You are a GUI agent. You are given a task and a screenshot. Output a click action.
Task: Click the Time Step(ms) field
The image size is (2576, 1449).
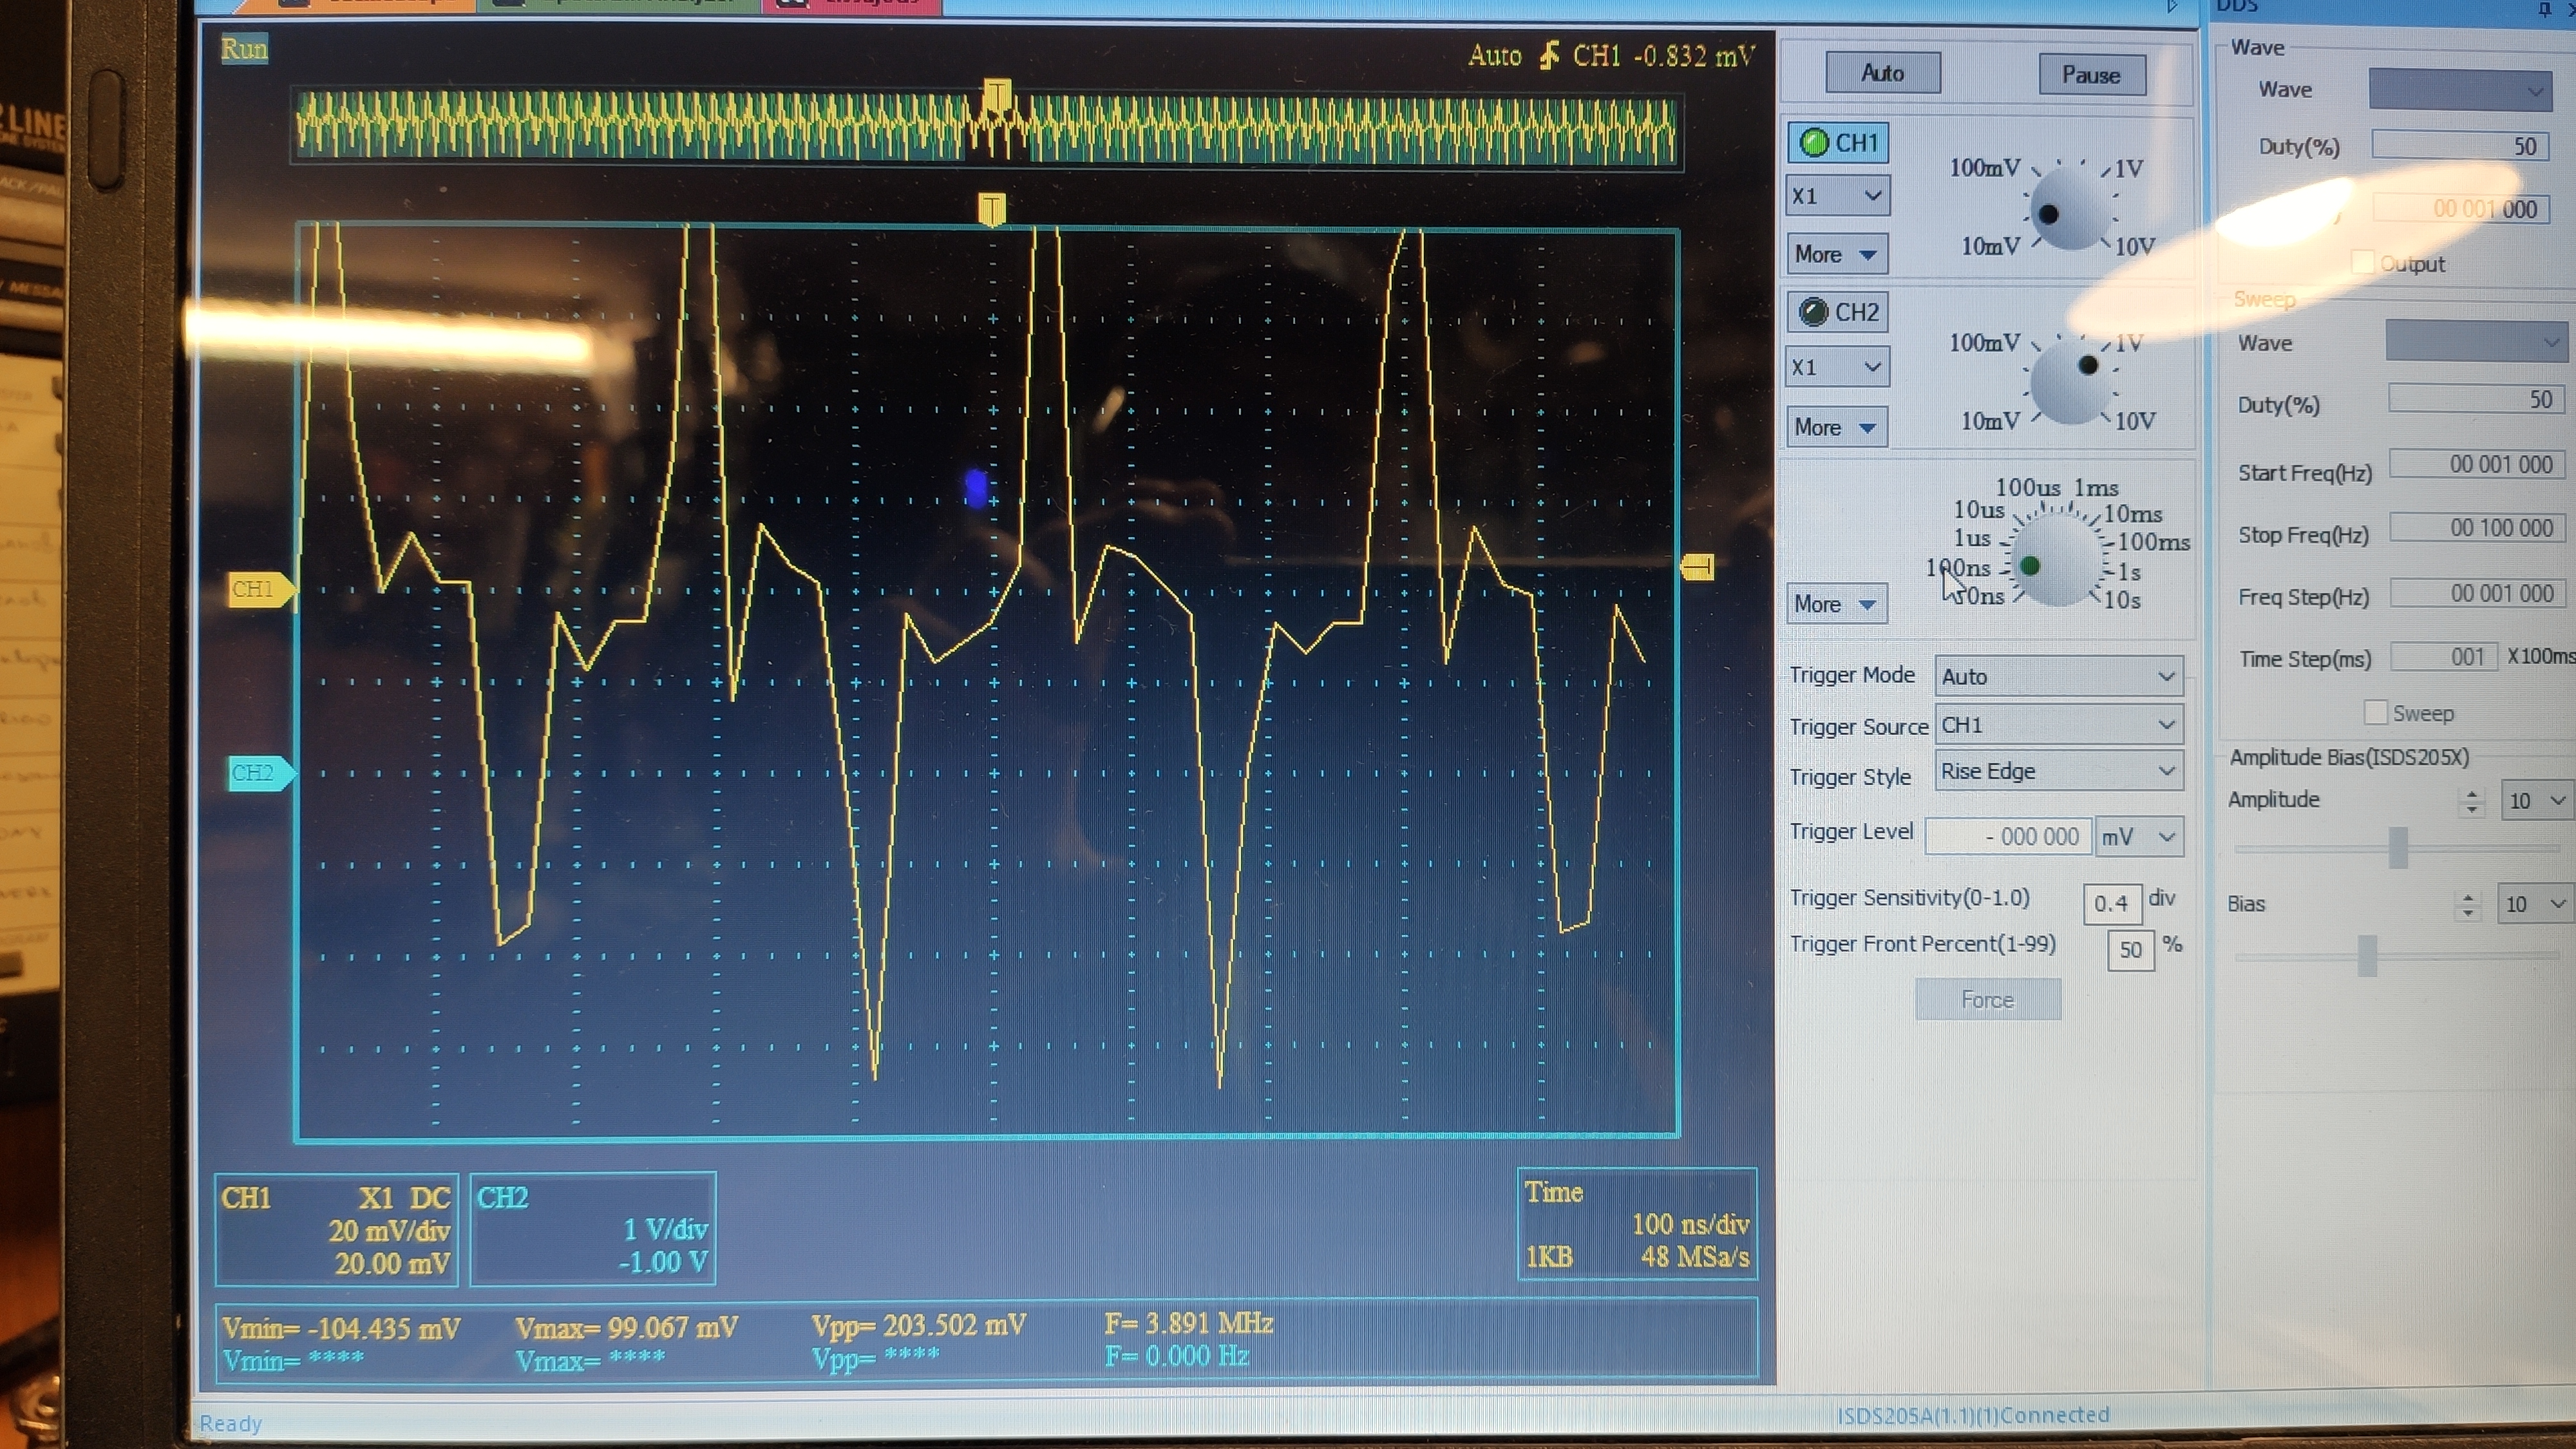point(2444,657)
